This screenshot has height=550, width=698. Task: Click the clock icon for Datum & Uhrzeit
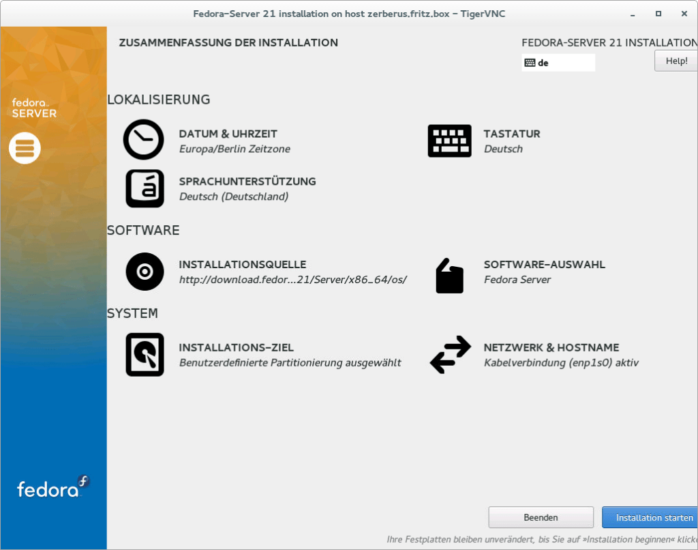(143, 140)
